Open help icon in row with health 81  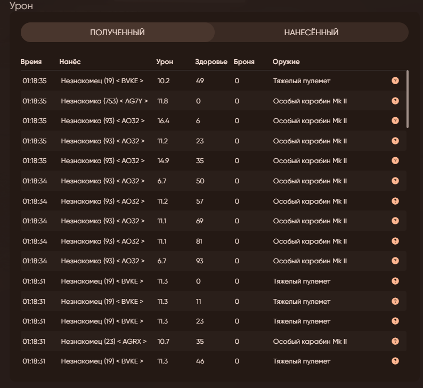click(x=395, y=241)
